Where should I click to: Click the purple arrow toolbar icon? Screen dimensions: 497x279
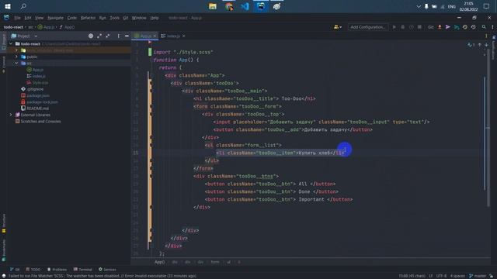click(x=448, y=27)
